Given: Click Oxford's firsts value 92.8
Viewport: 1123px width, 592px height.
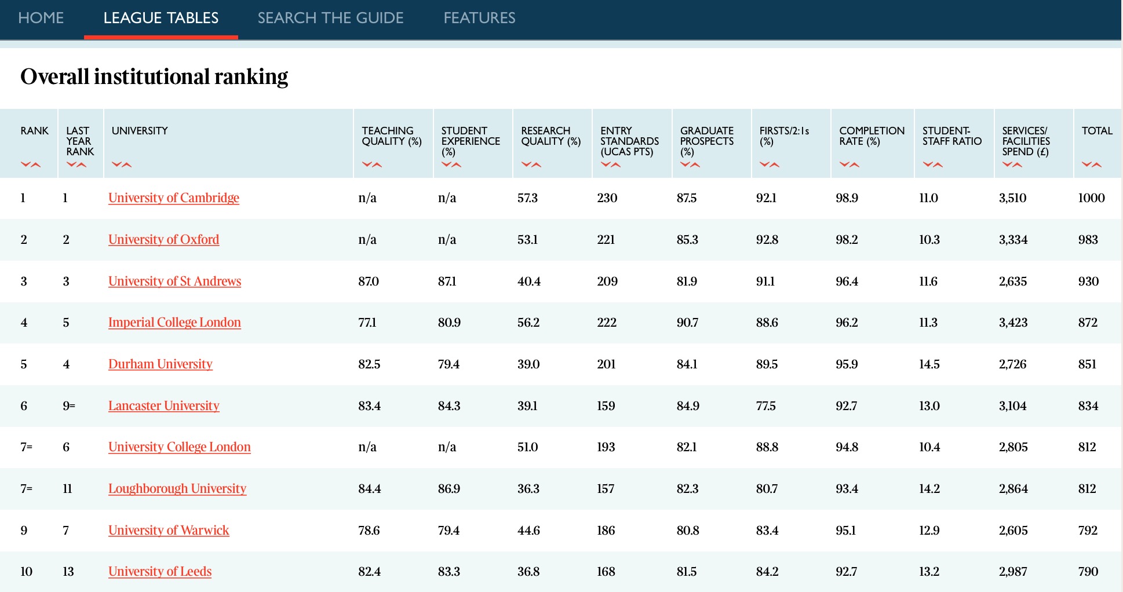Looking at the screenshot, I should pos(767,240).
